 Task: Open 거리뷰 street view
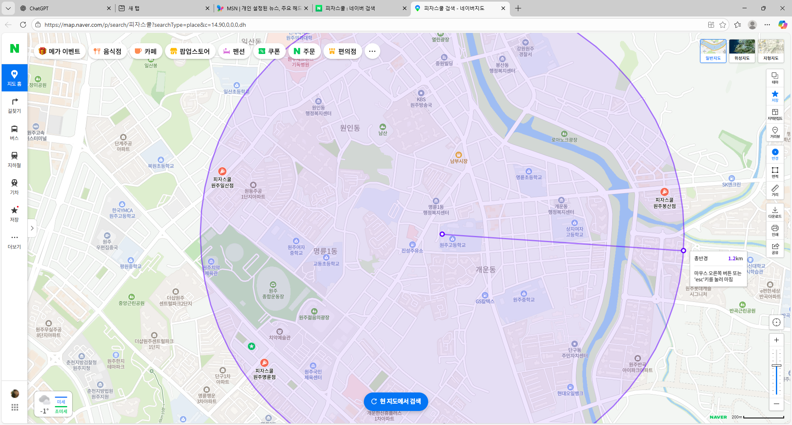[775, 132]
